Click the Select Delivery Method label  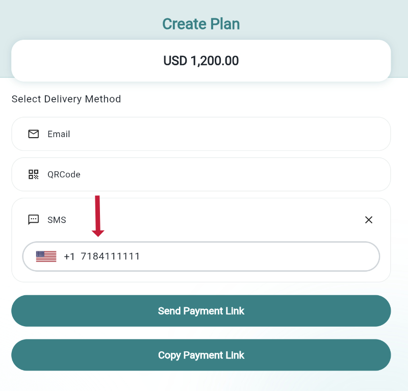point(66,99)
